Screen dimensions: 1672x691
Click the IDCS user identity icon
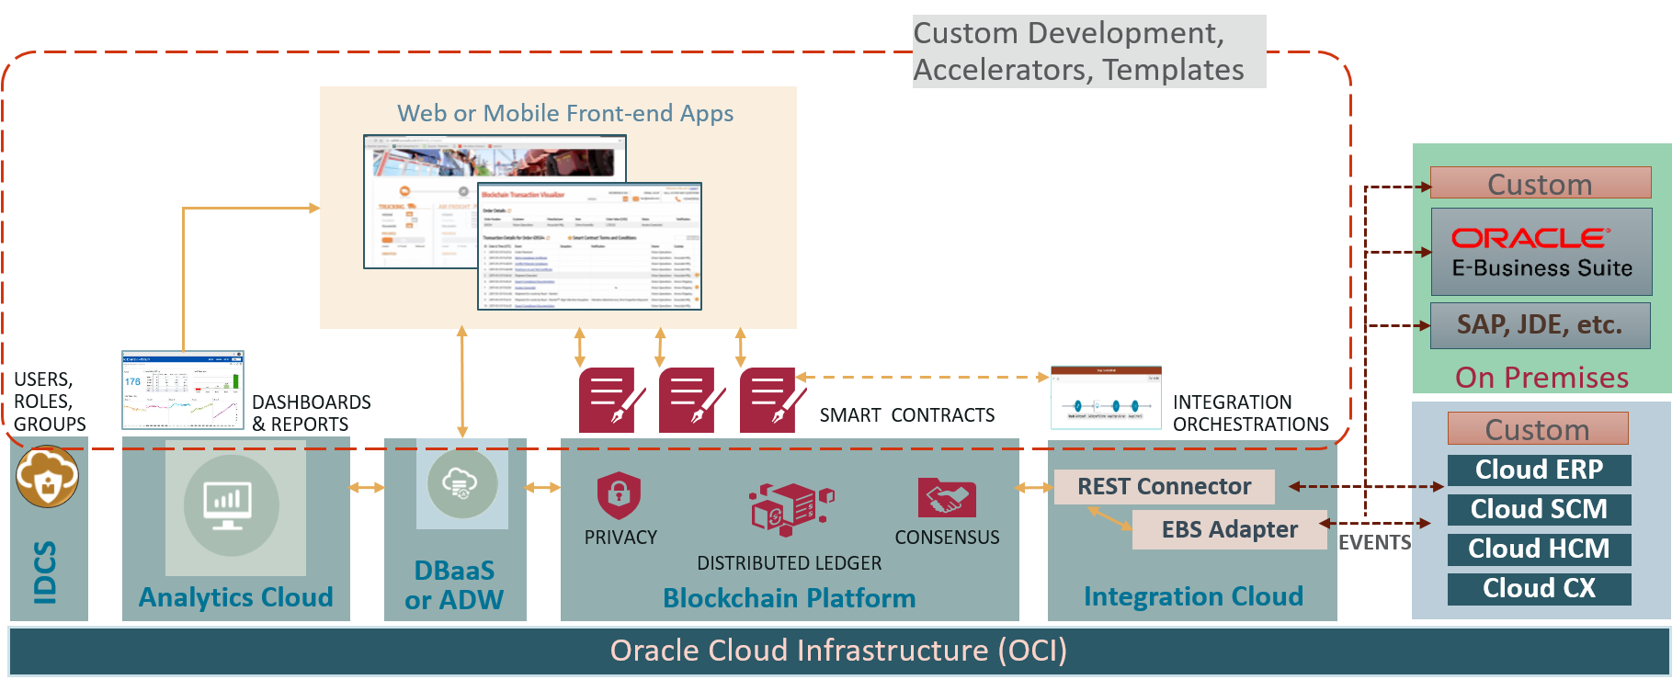[x=47, y=476]
